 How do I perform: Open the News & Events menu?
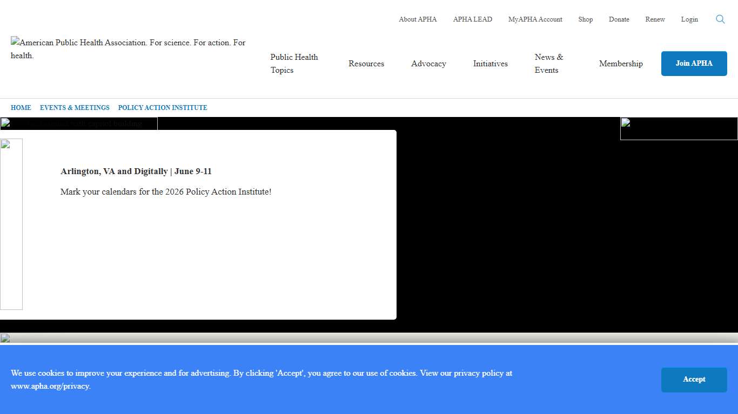tap(549, 64)
